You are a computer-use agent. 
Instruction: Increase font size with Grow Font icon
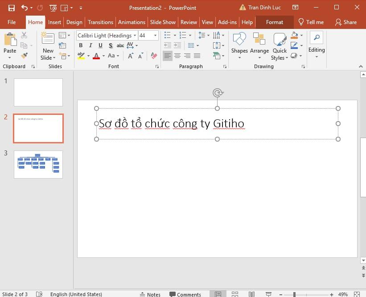(x=130, y=56)
